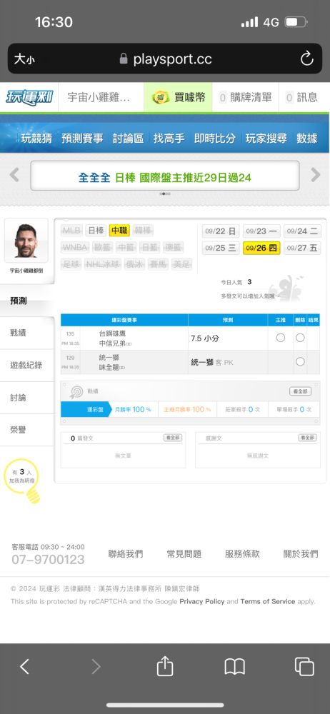
Task: Expand 戰績 section with 看全部
Action: (x=301, y=391)
